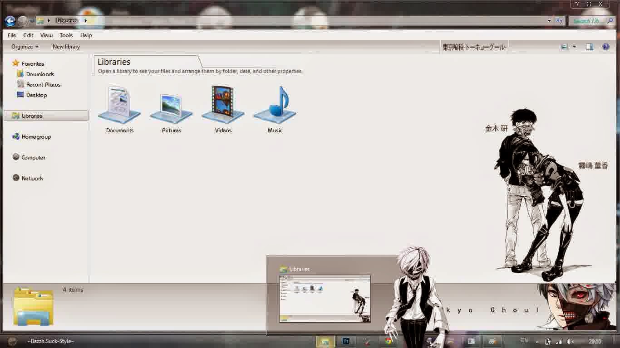Click the EN language indicator

tap(524, 340)
